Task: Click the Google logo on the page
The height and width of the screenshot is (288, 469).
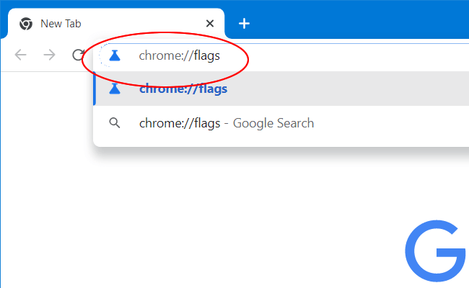Action: [x=434, y=251]
